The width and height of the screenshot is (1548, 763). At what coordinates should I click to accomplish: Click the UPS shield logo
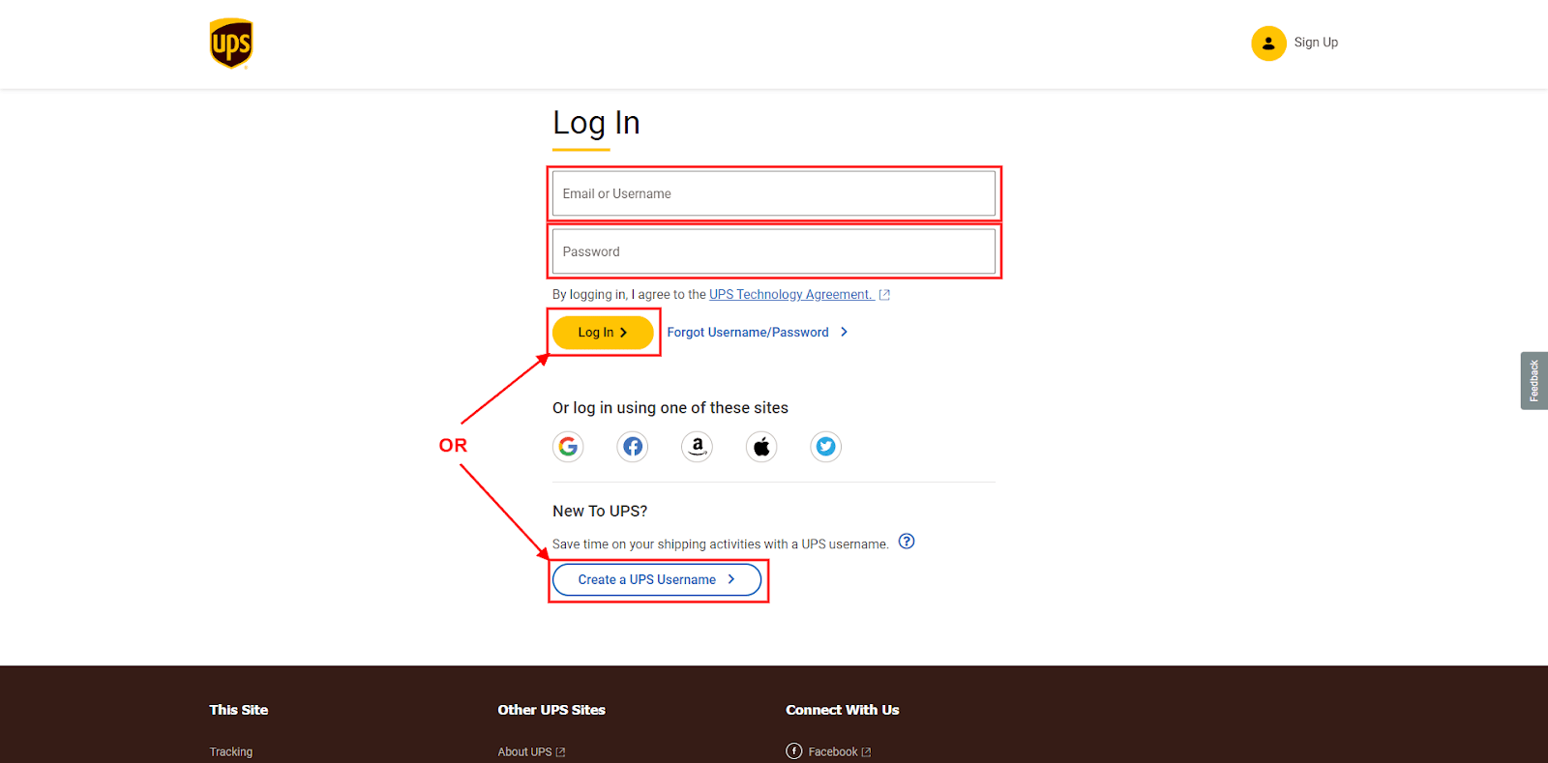231,44
